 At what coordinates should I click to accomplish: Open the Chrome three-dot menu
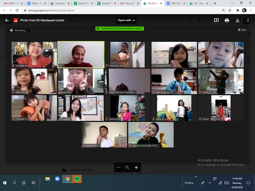[x=251, y=10]
